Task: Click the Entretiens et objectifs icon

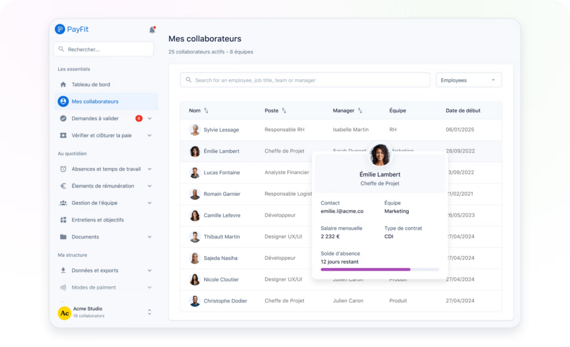Action: [62, 219]
